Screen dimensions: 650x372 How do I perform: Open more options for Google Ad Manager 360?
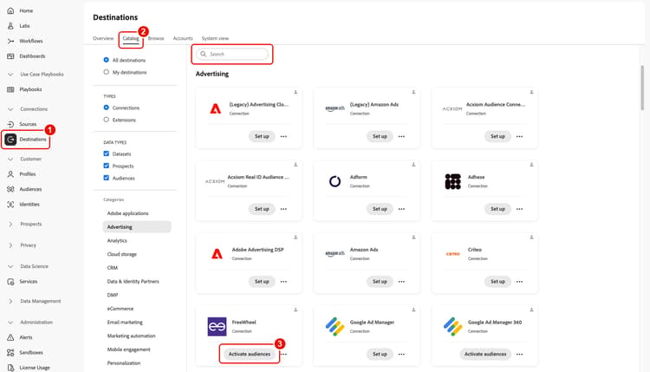[519, 354]
